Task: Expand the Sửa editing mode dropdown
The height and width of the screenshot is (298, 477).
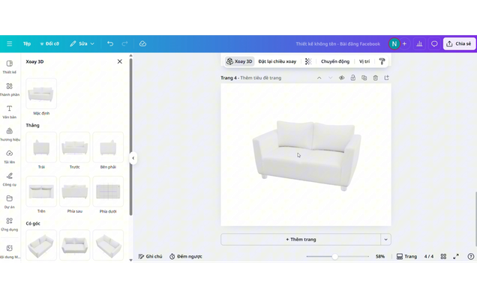Action: click(82, 43)
